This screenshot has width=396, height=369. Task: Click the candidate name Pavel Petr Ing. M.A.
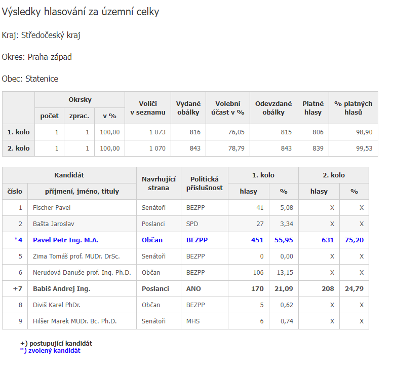(x=65, y=240)
